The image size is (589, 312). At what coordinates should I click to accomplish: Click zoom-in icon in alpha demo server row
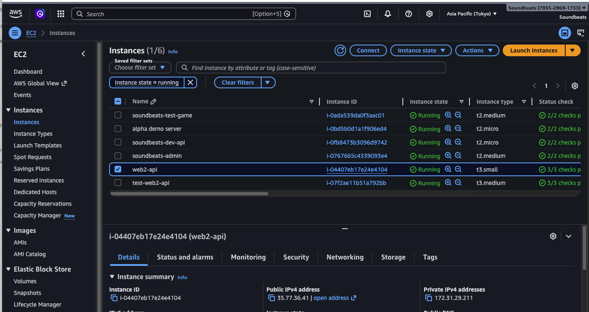point(448,128)
